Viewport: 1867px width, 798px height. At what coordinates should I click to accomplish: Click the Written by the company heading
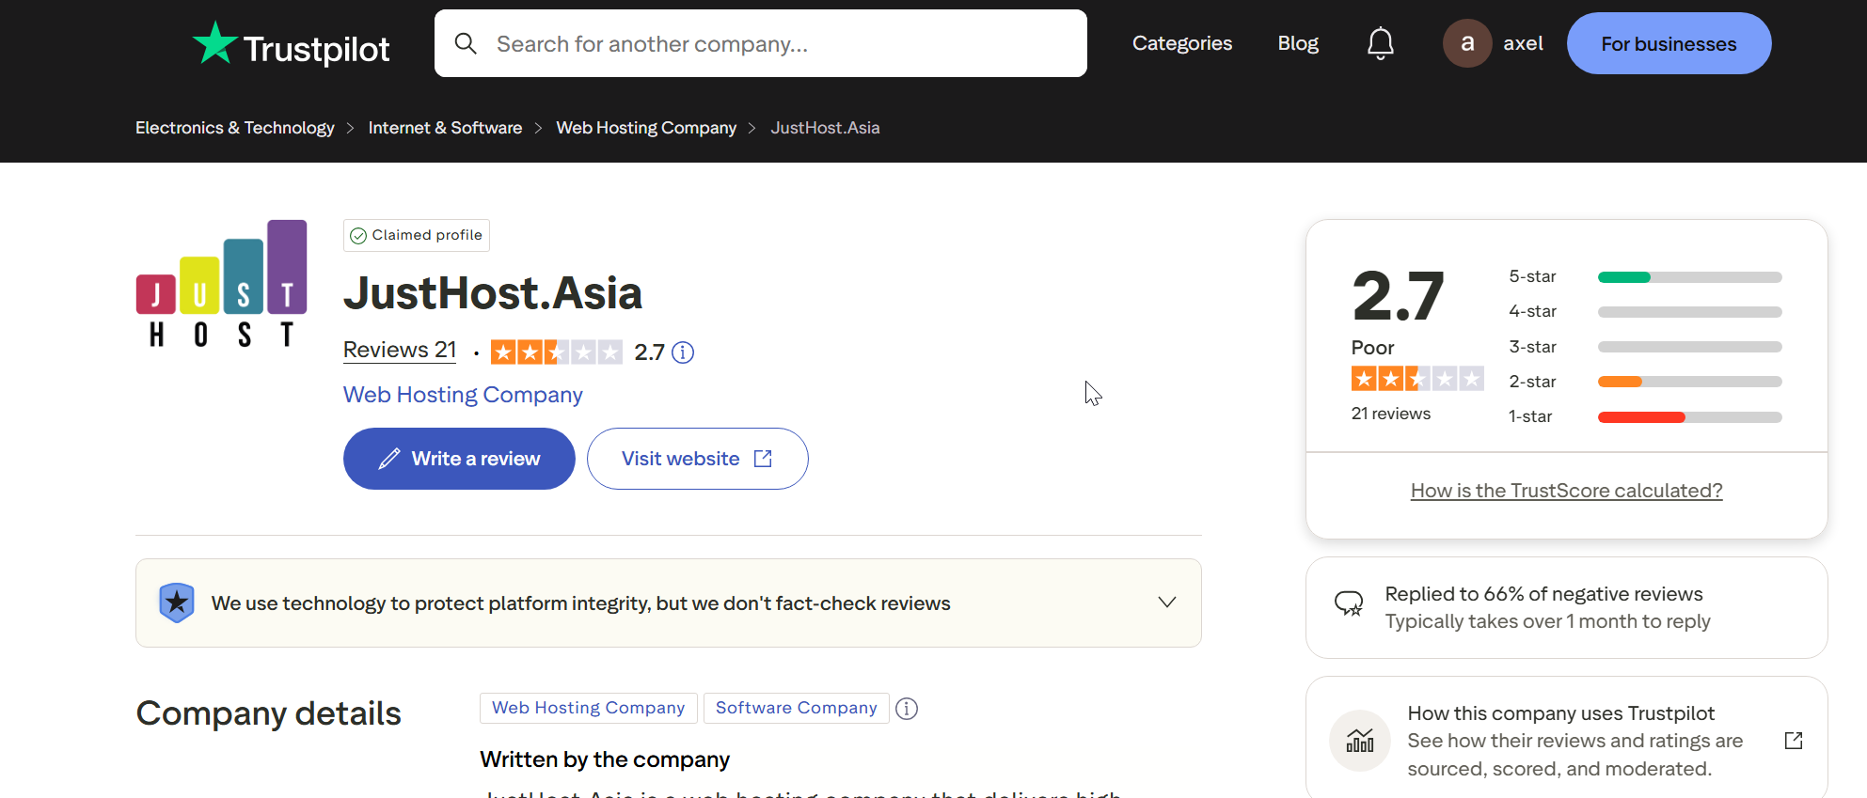(605, 759)
